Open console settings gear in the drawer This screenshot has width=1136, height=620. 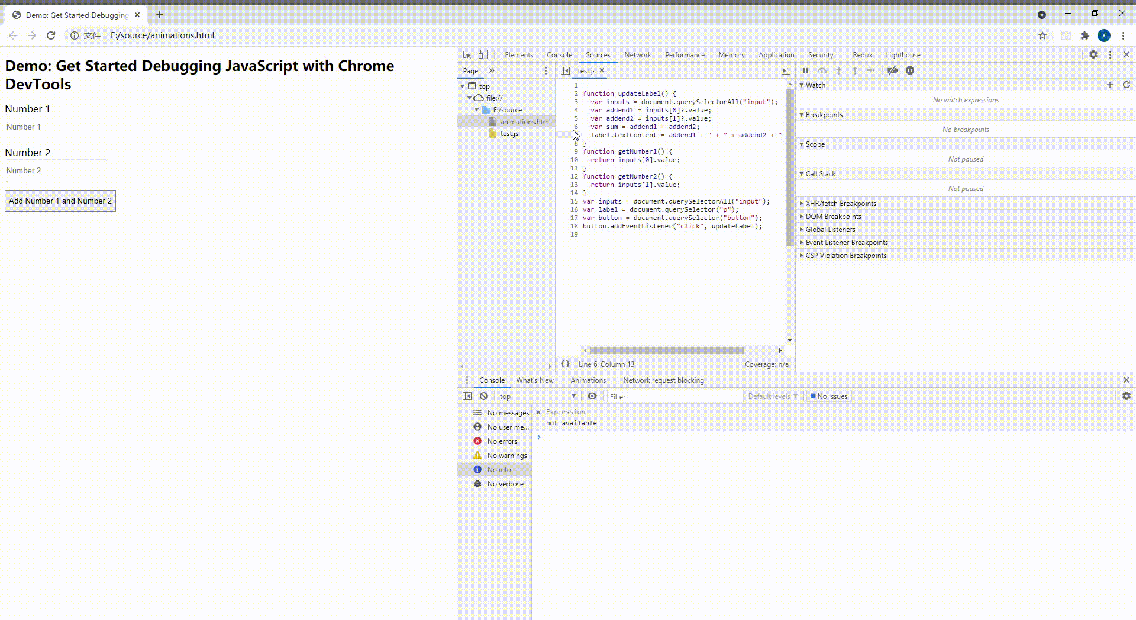(x=1127, y=396)
